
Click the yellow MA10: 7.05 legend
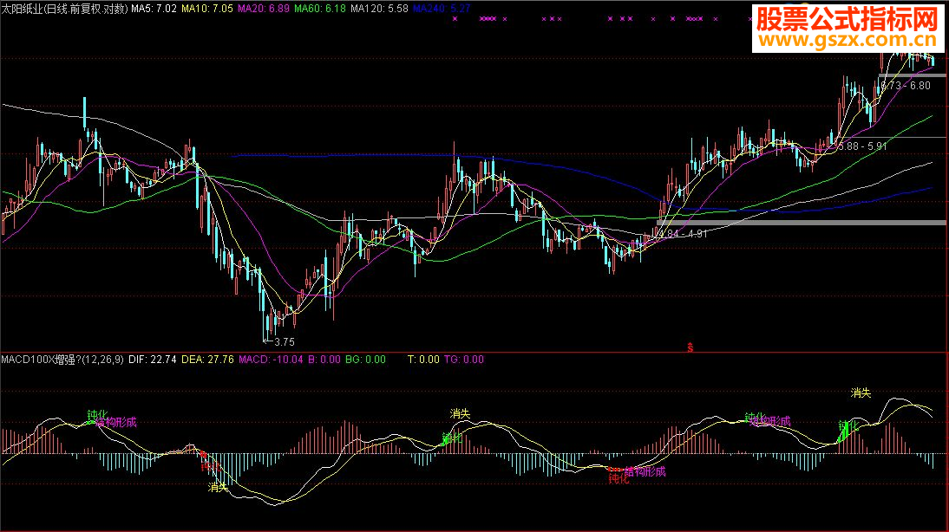tap(207, 9)
